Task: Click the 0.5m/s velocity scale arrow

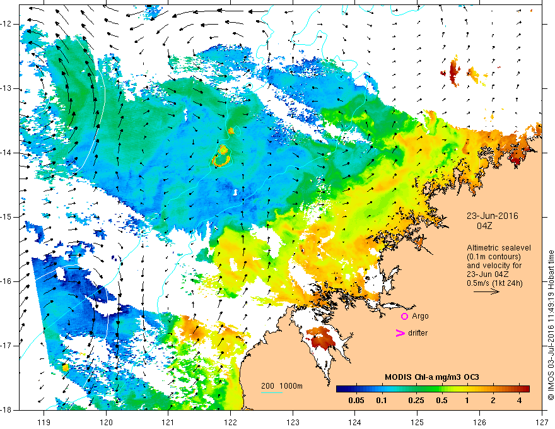Action: [487, 291]
